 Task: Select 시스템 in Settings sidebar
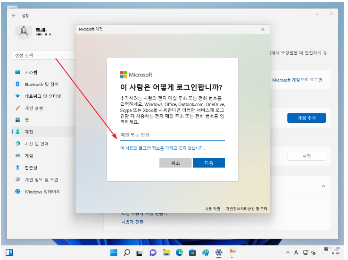tap(43, 72)
